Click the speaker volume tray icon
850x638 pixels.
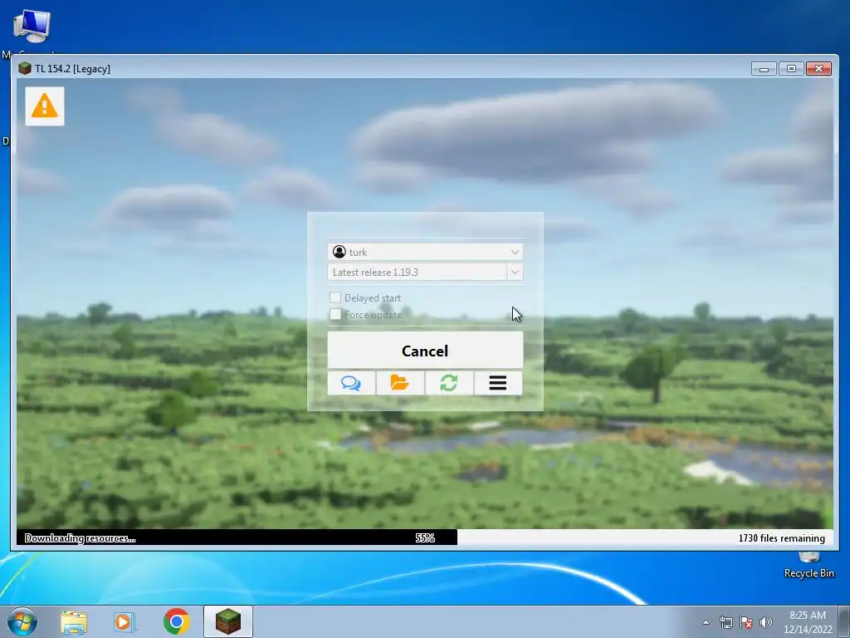coord(766,623)
